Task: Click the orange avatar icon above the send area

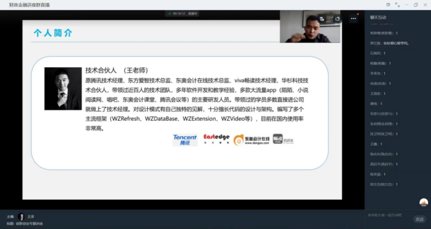Action: click(424, 202)
